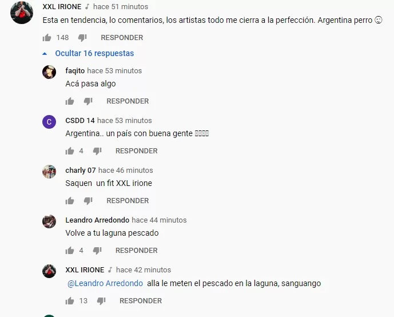Open faqito's profile avatar

pyautogui.click(x=49, y=72)
